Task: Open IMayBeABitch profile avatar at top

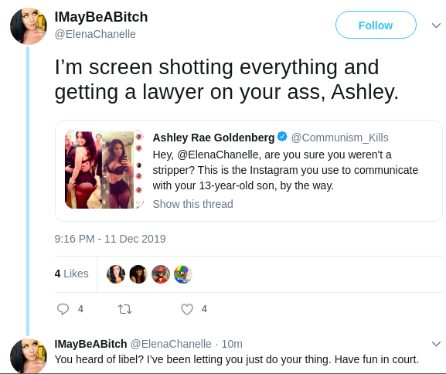Action: [x=29, y=26]
